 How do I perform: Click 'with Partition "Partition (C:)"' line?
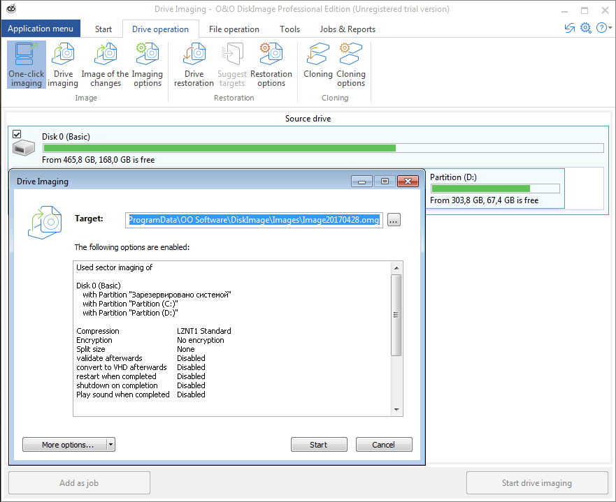(130, 304)
